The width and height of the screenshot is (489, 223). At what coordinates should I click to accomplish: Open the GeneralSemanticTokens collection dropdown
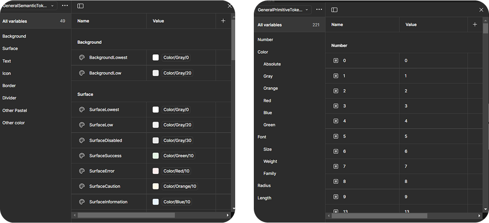point(28,6)
